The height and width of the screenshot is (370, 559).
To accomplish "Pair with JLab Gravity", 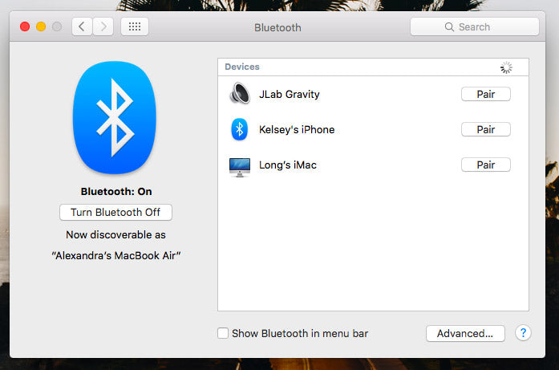I will pyautogui.click(x=485, y=94).
